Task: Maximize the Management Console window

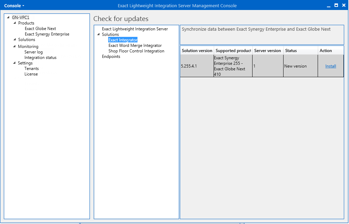Action: click(x=336, y=6)
